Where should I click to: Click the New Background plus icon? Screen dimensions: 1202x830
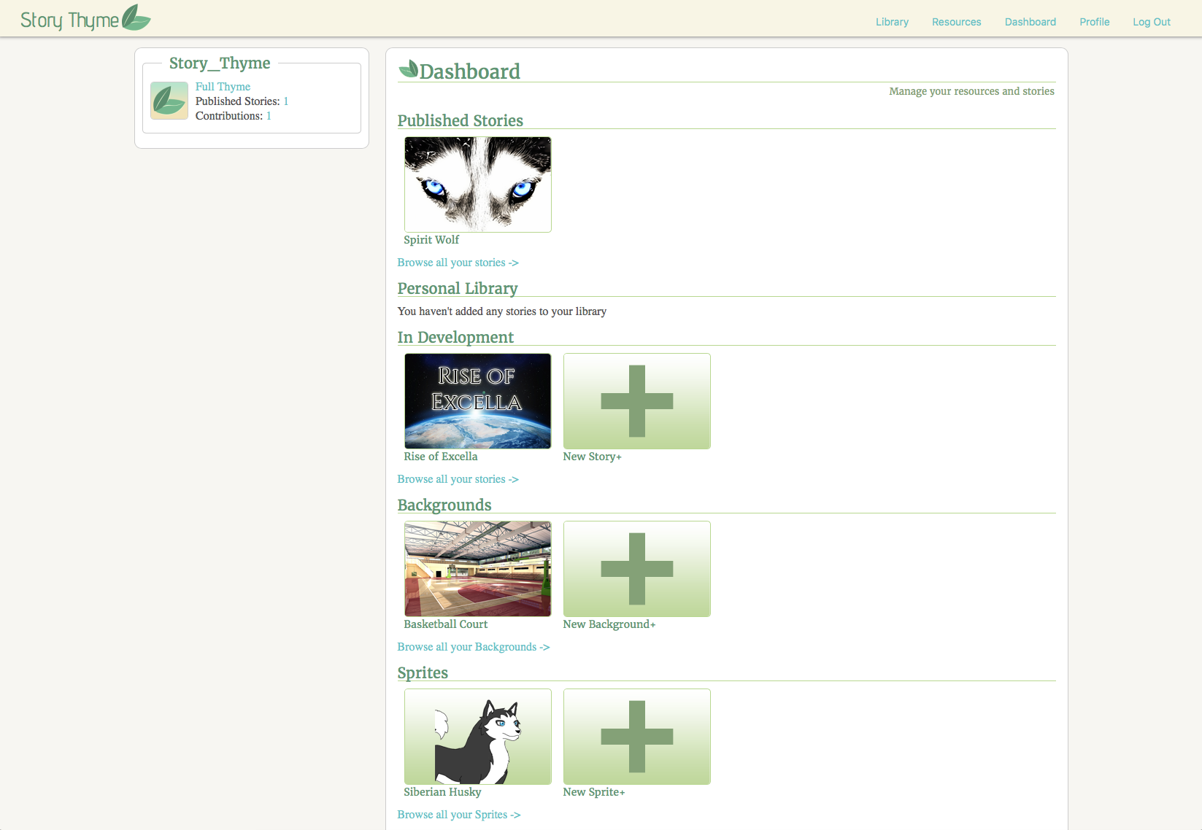[637, 569]
